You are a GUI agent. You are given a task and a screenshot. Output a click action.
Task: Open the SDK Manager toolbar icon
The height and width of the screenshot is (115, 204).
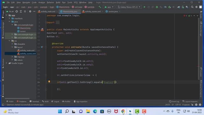click(x=187, y=7)
